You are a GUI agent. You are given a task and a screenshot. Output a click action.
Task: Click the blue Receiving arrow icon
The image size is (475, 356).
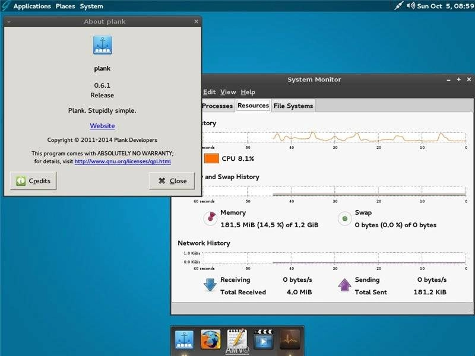point(210,285)
